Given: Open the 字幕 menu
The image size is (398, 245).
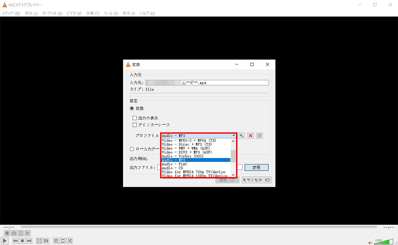Looking at the screenshot, I should [x=93, y=13].
